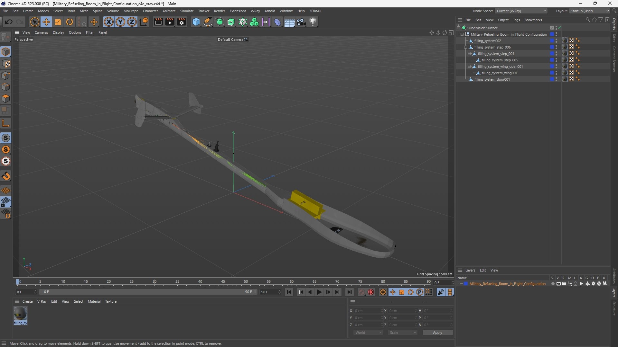Click the Record Active Objects button
The image size is (618, 347).
point(362,292)
